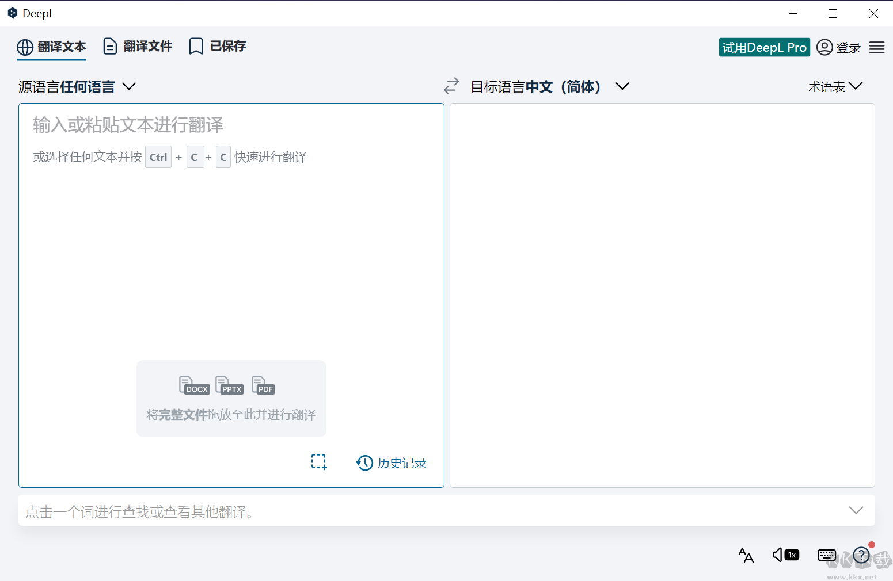Image resolution: width=893 pixels, height=581 pixels.
Task: Click the 登录 login button
Action: point(839,47)
